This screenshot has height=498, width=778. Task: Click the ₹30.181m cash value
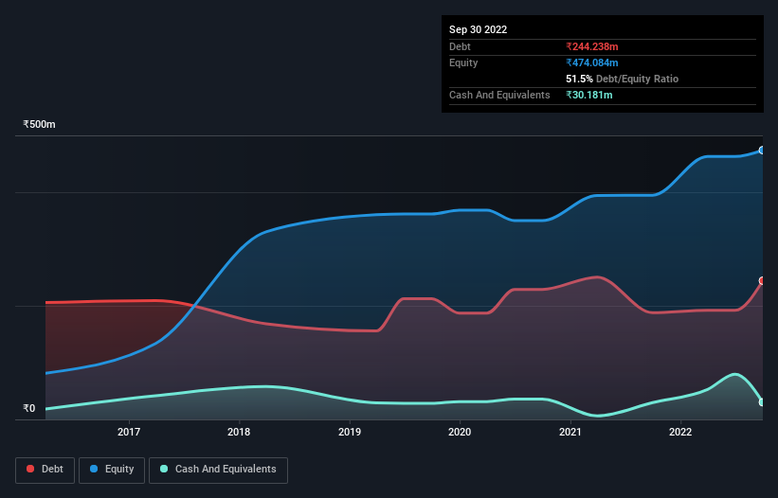pos(589,95)
